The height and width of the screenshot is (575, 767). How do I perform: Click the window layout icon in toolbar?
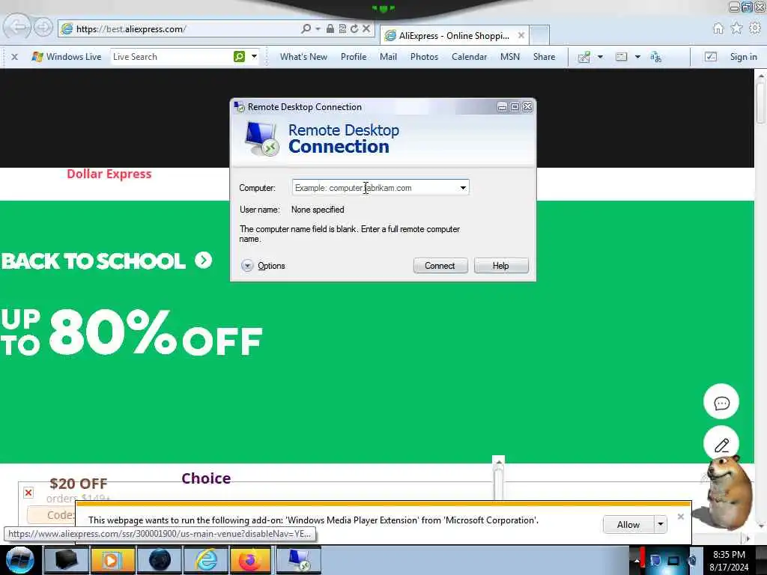pyautogui.click(x=621, y=57)
